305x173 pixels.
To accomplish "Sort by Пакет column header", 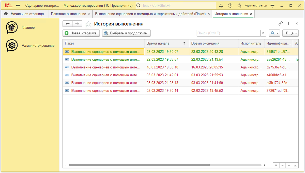I will pos(103,43).
